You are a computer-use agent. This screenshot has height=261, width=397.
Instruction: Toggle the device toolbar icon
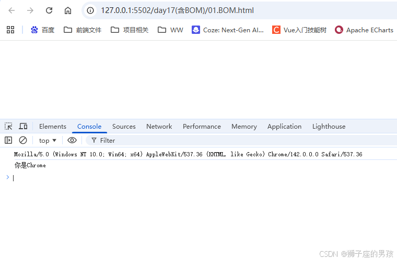(x=23, y=126)
